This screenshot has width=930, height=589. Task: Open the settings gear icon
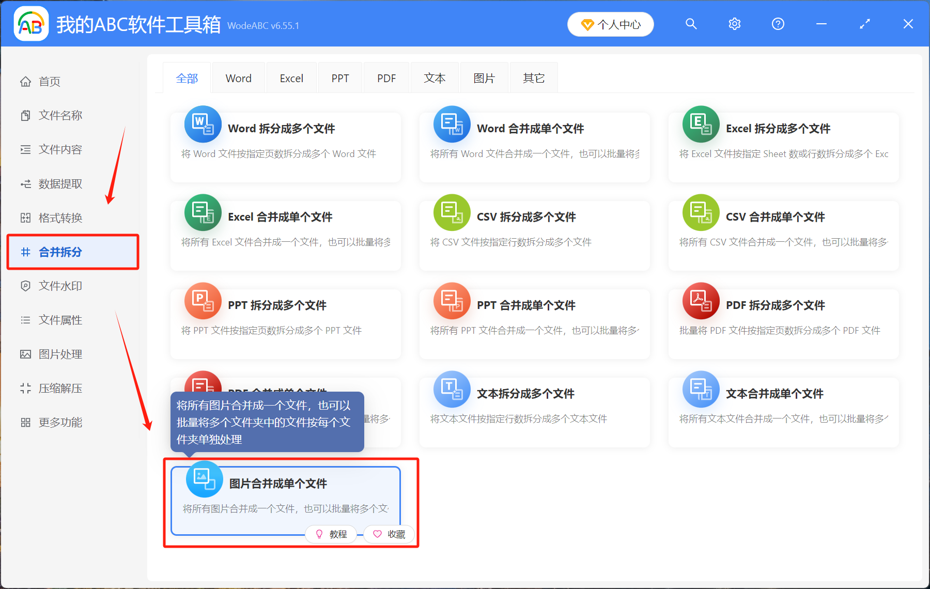[734, 24]
